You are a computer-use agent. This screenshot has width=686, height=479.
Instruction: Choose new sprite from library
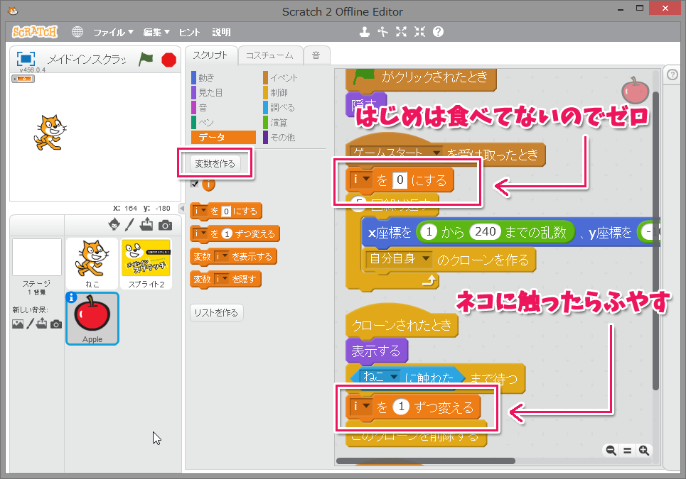tap(114, 224)
